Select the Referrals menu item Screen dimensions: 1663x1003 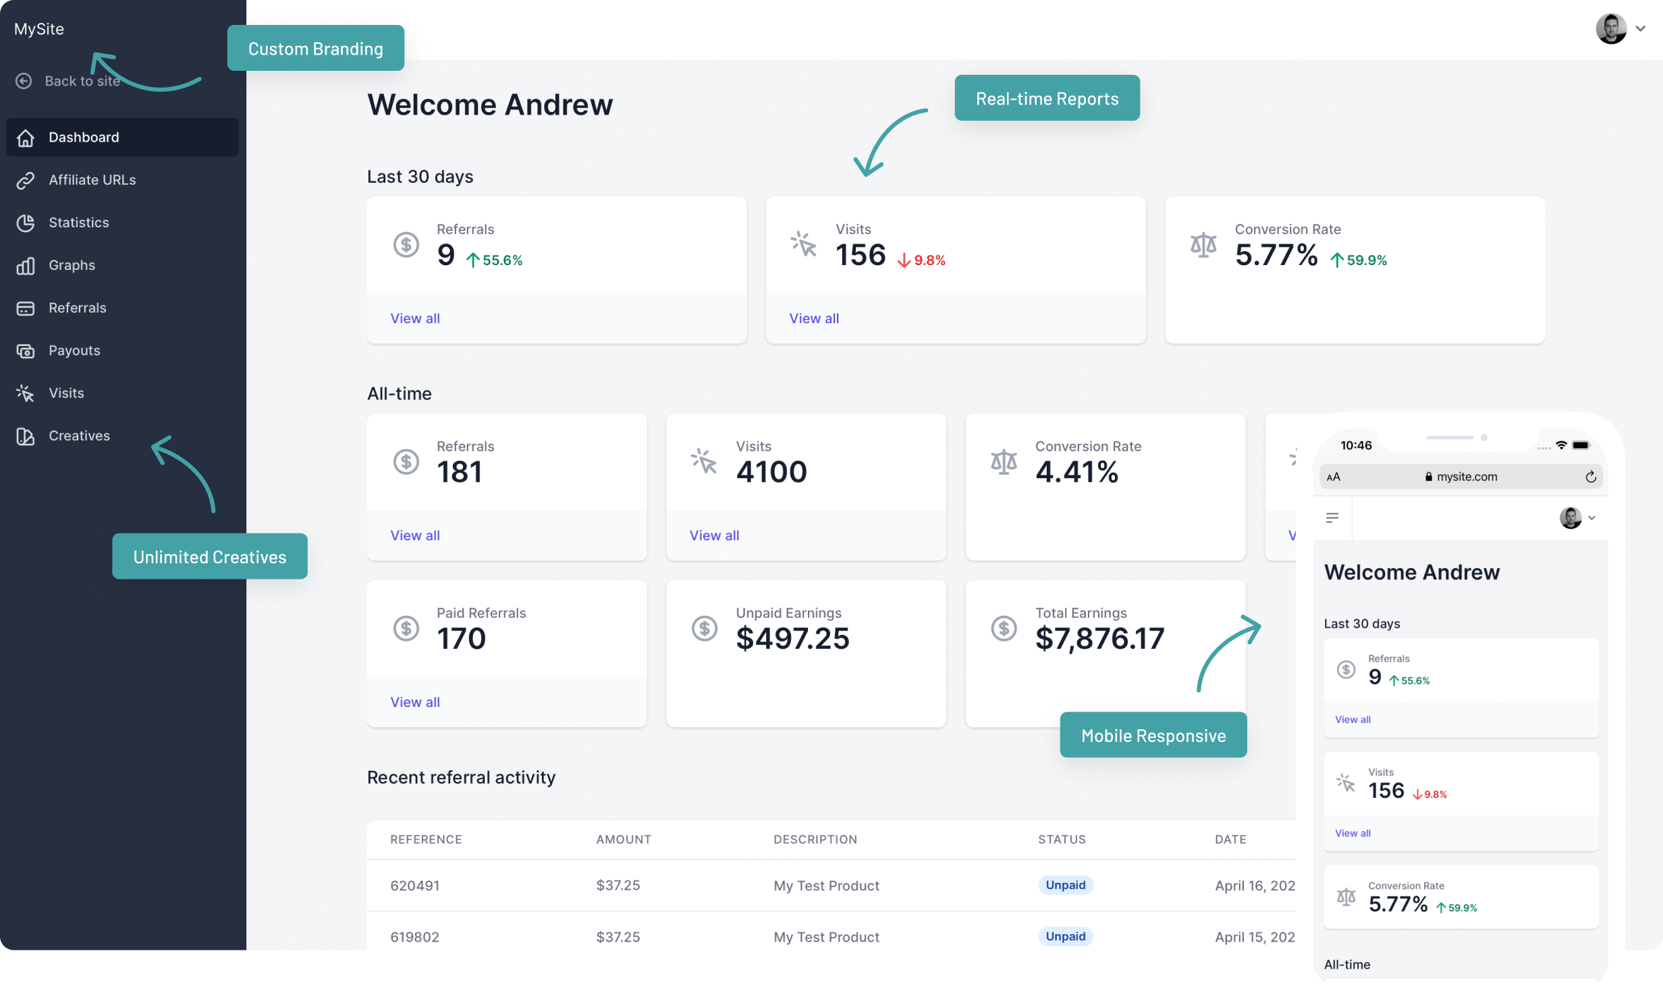[x=78, y=308]
